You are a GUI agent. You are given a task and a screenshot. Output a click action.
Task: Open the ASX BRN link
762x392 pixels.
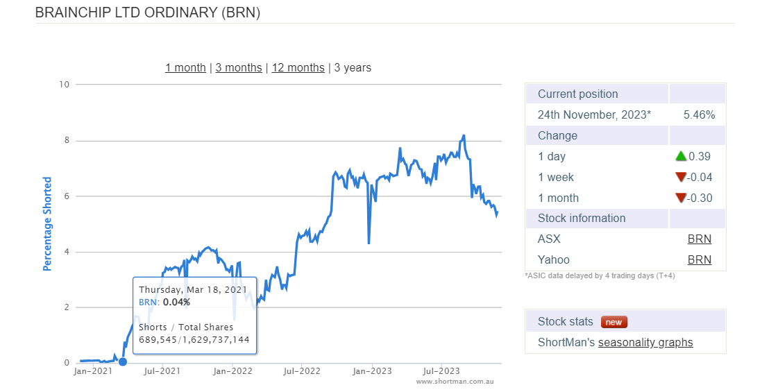coord(699,239)
